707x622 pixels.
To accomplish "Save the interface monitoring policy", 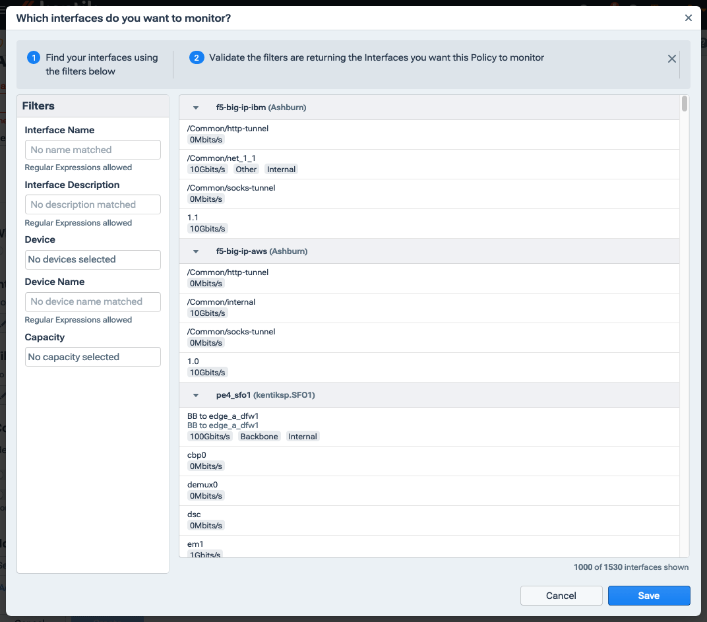I will point(649,595).
